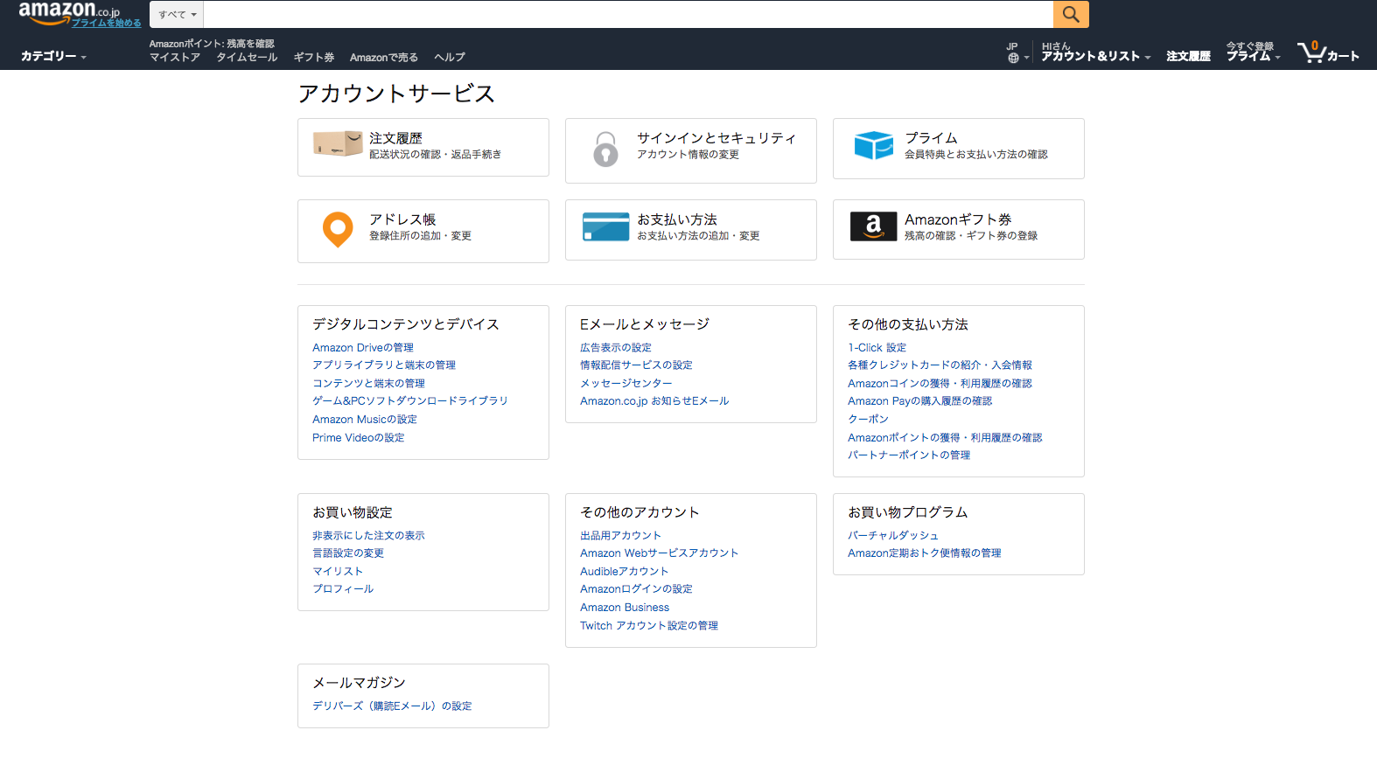The image size is (1377, 772).
Task: Expand the アカウント&リスト dropdown
Action: pyautogui.click(x=1095, y=56)
